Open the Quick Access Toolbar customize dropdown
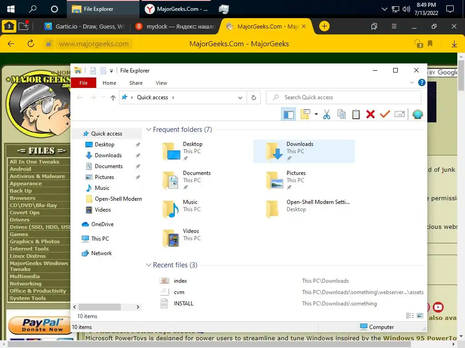The width and height of the screenshot is (465, 348). point(112,71)
